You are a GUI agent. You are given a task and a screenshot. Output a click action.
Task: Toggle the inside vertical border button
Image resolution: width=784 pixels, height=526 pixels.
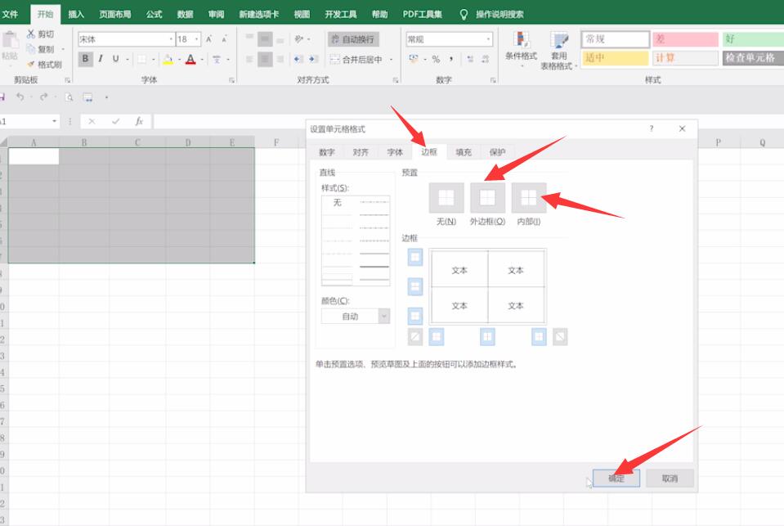487,337
